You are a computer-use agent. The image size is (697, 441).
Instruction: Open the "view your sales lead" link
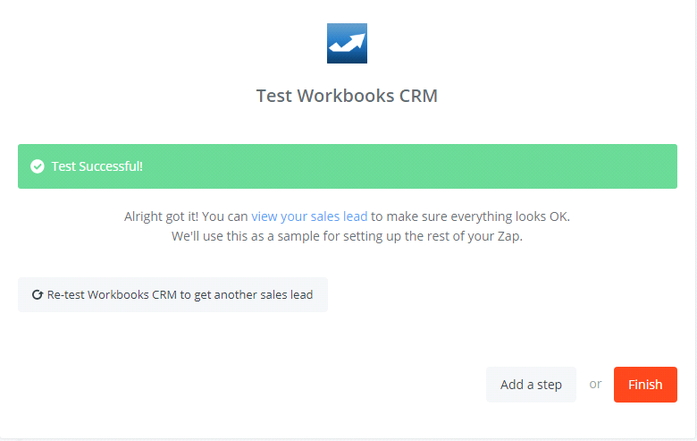[x=309, y=216]
